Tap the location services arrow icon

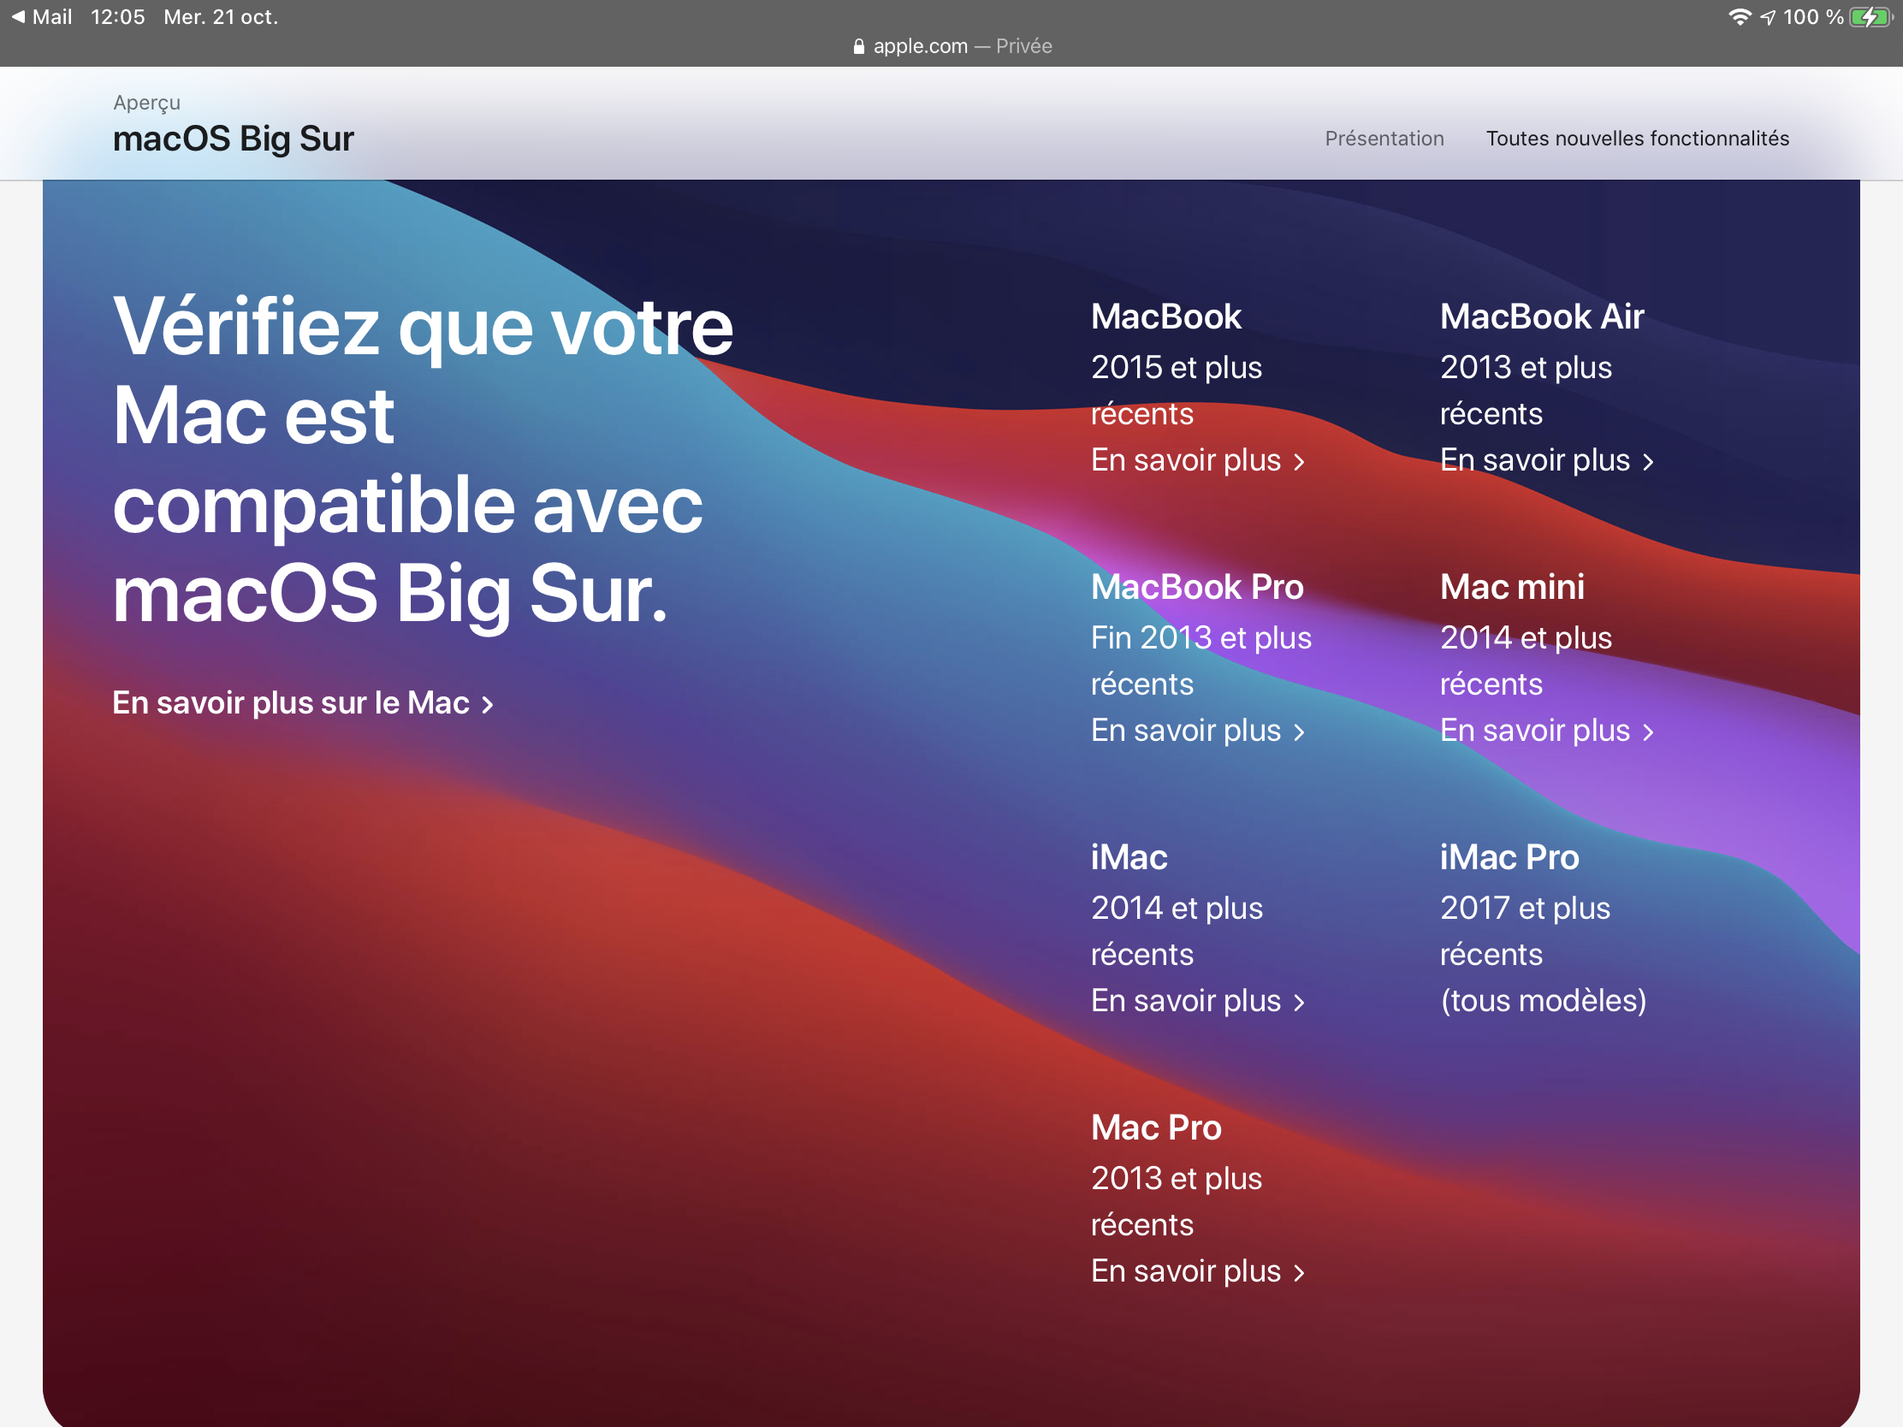click(1767, 18)
